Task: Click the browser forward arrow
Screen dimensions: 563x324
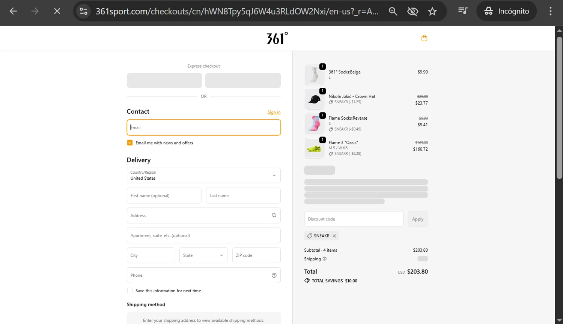Action: 35,11
